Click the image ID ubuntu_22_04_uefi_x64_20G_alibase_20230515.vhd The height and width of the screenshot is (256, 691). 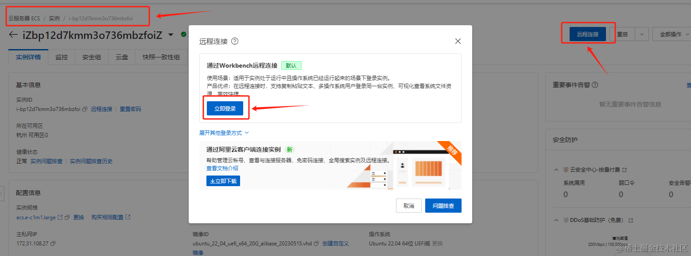point(252,244)
